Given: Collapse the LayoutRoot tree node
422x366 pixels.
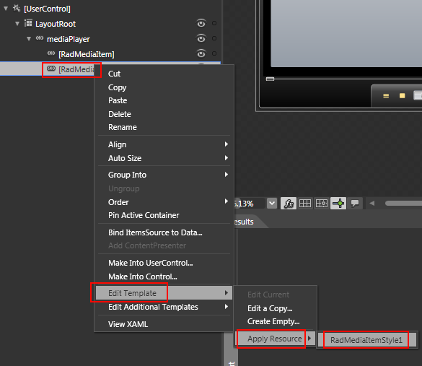Looking at the screenshot, I should tap(17, 24).
